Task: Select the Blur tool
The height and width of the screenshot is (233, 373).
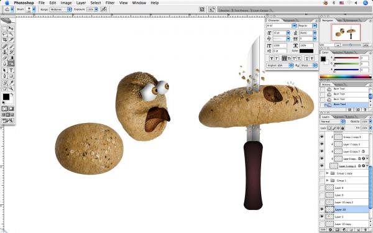Action: tap(4, 63)
